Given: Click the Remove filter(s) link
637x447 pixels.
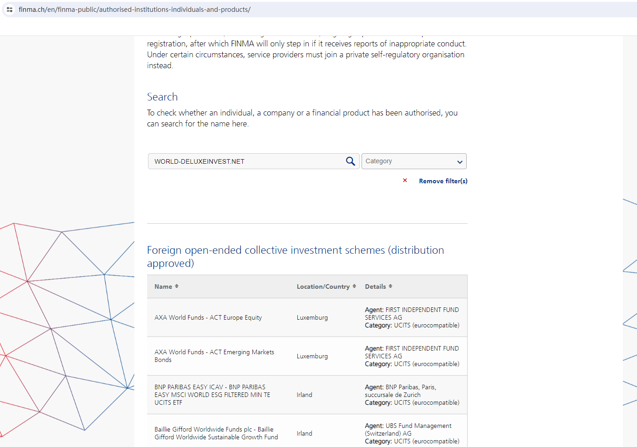Looking at the screenshot, I should coord(443,181).
